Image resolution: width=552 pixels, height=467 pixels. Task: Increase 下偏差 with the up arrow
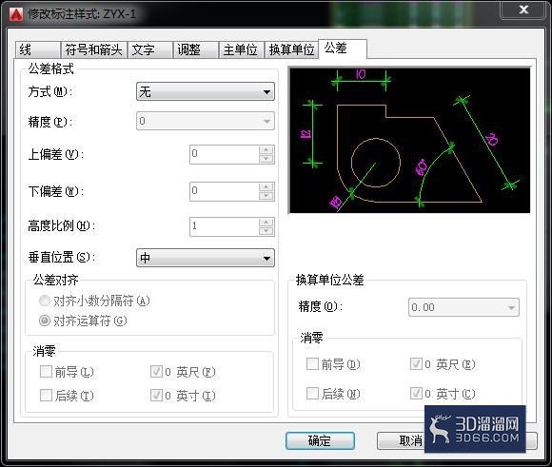coord(266,186)
